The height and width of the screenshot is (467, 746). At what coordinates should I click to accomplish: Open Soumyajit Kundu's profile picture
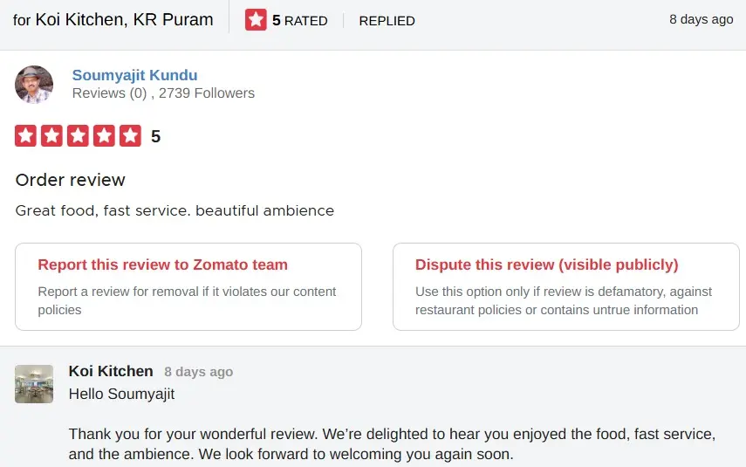34,85
